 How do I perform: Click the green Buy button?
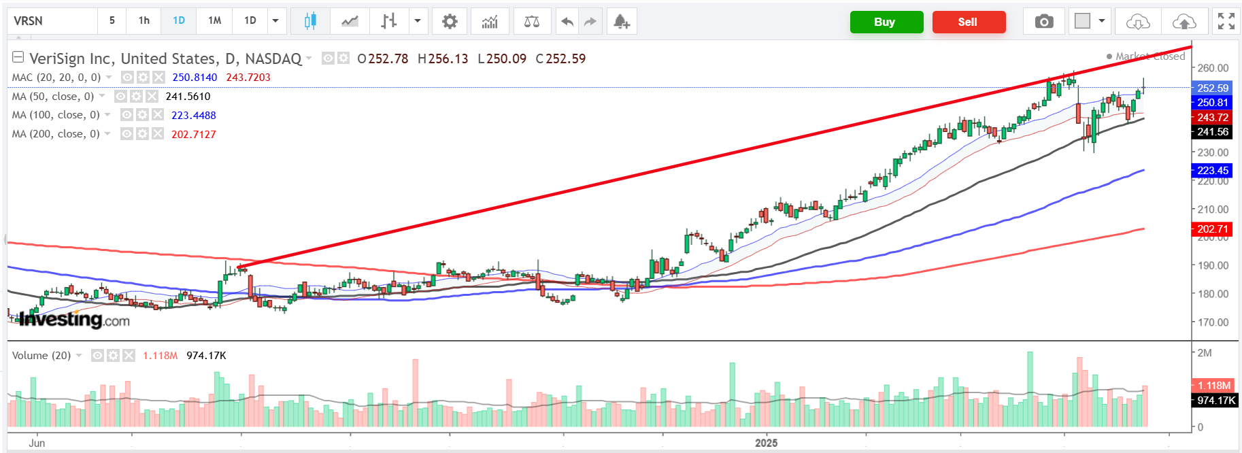(x=886, y=22)
